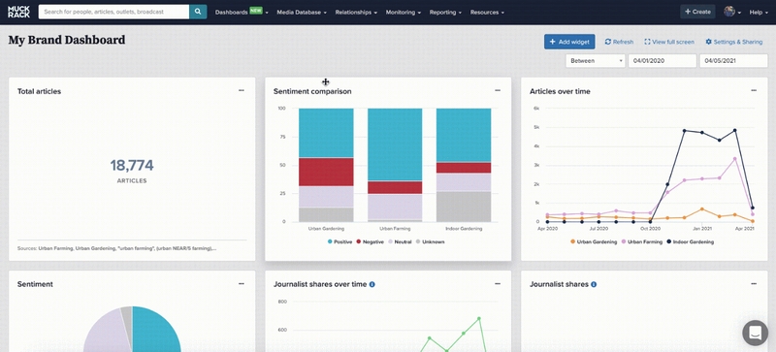Click the Refresh dashboard link

619,42
